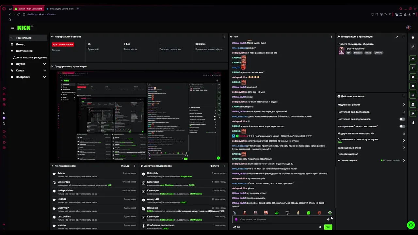Select the red angry face emote

319,213
